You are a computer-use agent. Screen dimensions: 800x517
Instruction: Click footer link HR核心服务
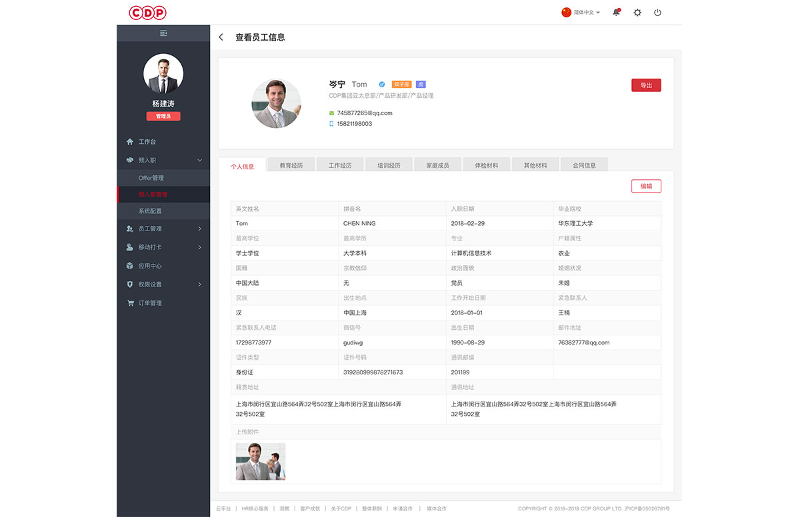pyautogui.click(x=255, y=508)
